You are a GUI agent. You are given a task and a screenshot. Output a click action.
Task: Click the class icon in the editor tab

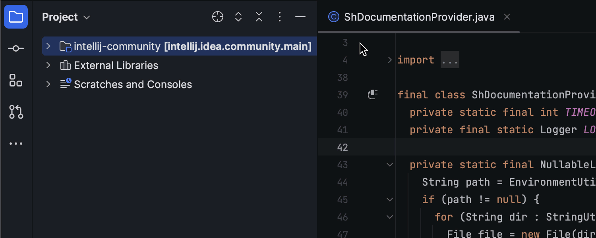[x=333, y=17]
